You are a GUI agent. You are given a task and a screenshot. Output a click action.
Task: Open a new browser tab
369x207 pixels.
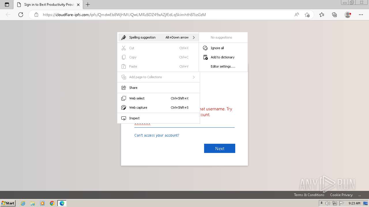[88, 5]
